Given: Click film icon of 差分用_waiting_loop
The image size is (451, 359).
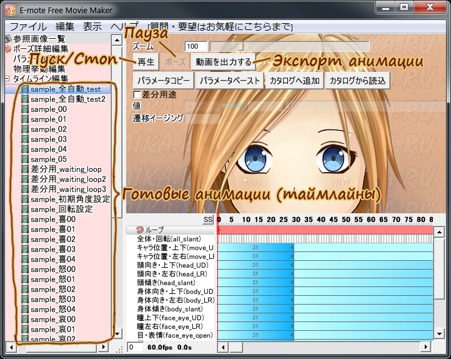Looking at the screenshot, I should [x=25, y=169].
